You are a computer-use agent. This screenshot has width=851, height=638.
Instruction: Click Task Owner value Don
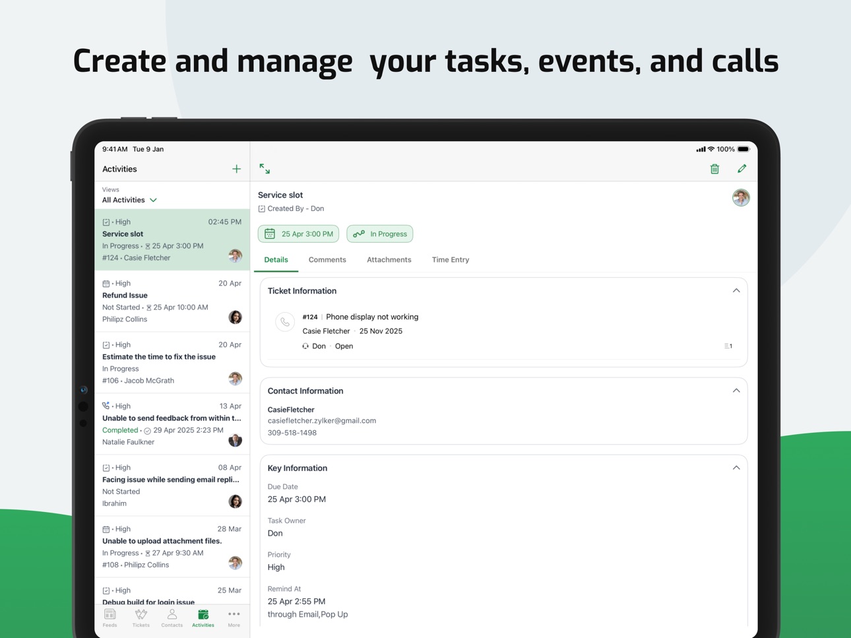pyautogui.click(x=275, y=533)
